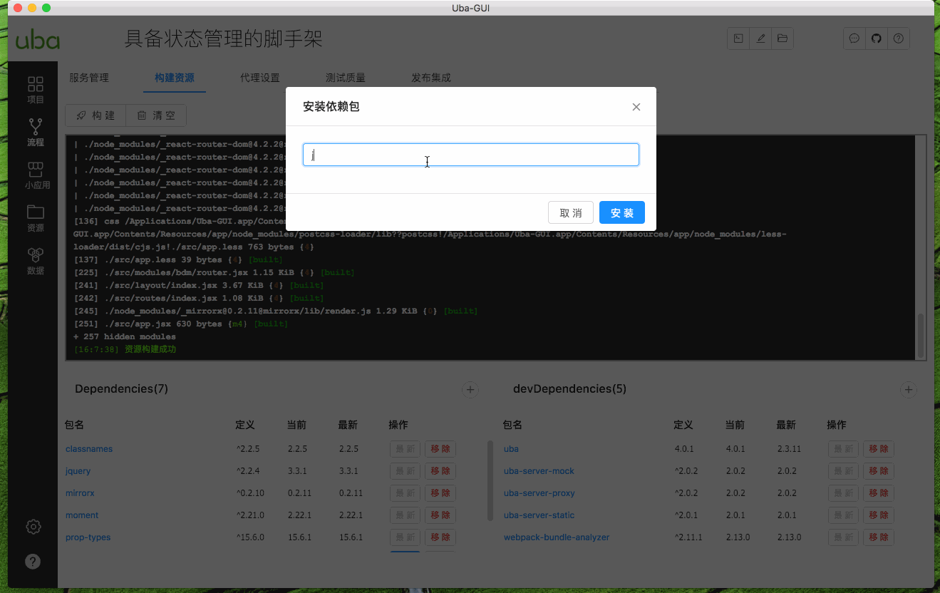Open the uba-server-mock package link

[539, 471]
